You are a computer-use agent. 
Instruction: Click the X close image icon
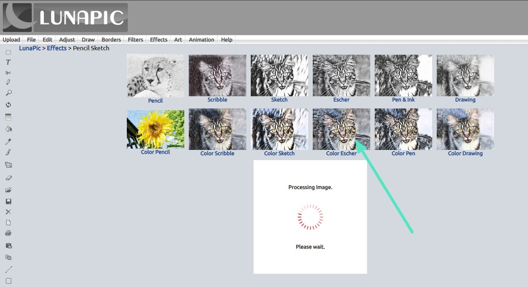[8, 212]
